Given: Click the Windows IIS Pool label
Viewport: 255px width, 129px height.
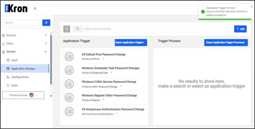Looking at the screenshot, I should 91,59.
